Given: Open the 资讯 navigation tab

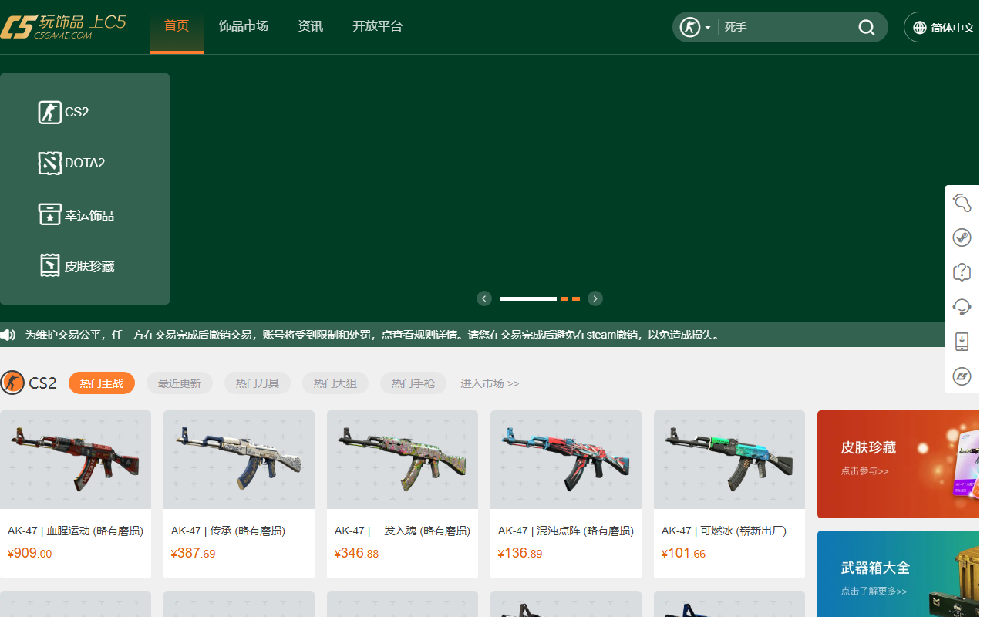Looking at the screenshot, I should pyautogui.click(x=311, y=26).
